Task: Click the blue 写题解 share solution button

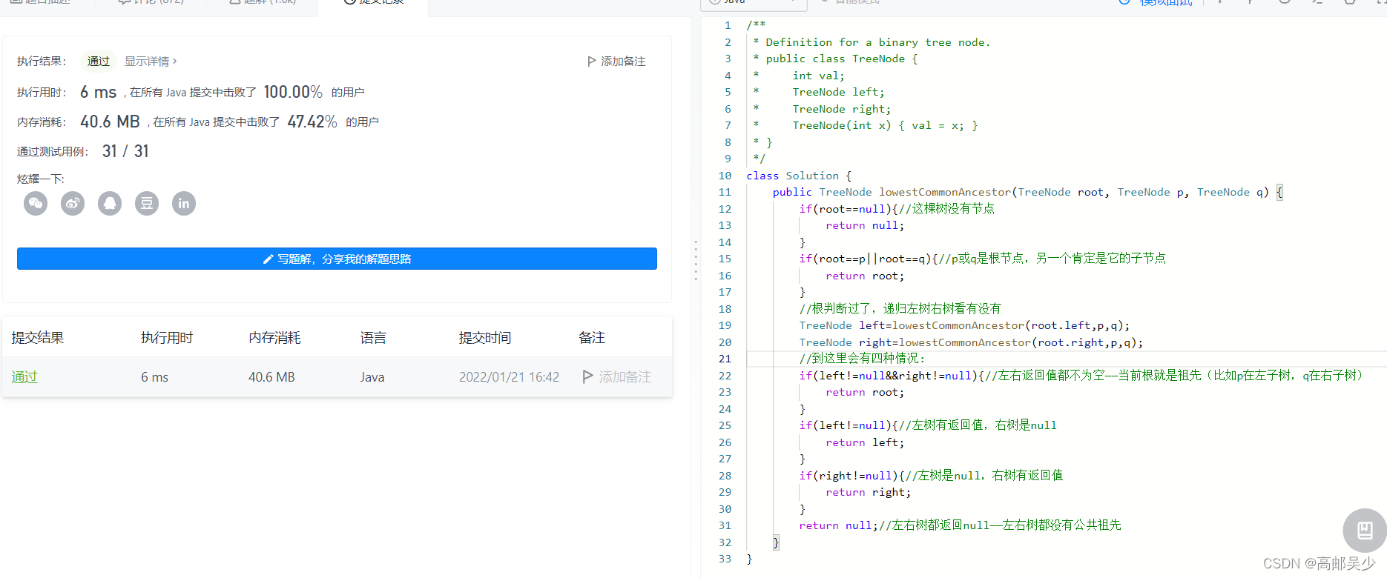Action: 337,259
